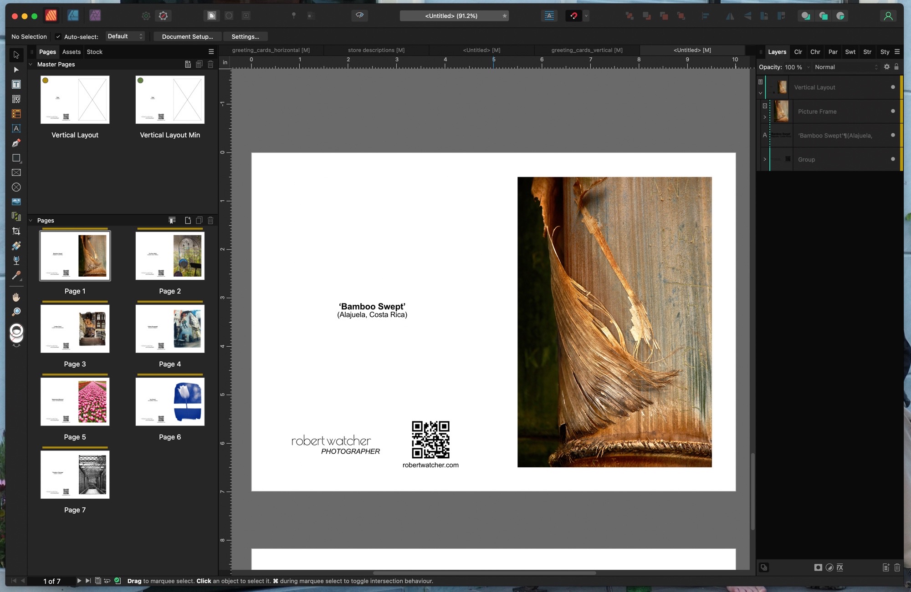This screenshot has width=911, height=592.
Task: Open Layers panel hamburger menu
Action: pyautogui.click(x=897, y=52)
